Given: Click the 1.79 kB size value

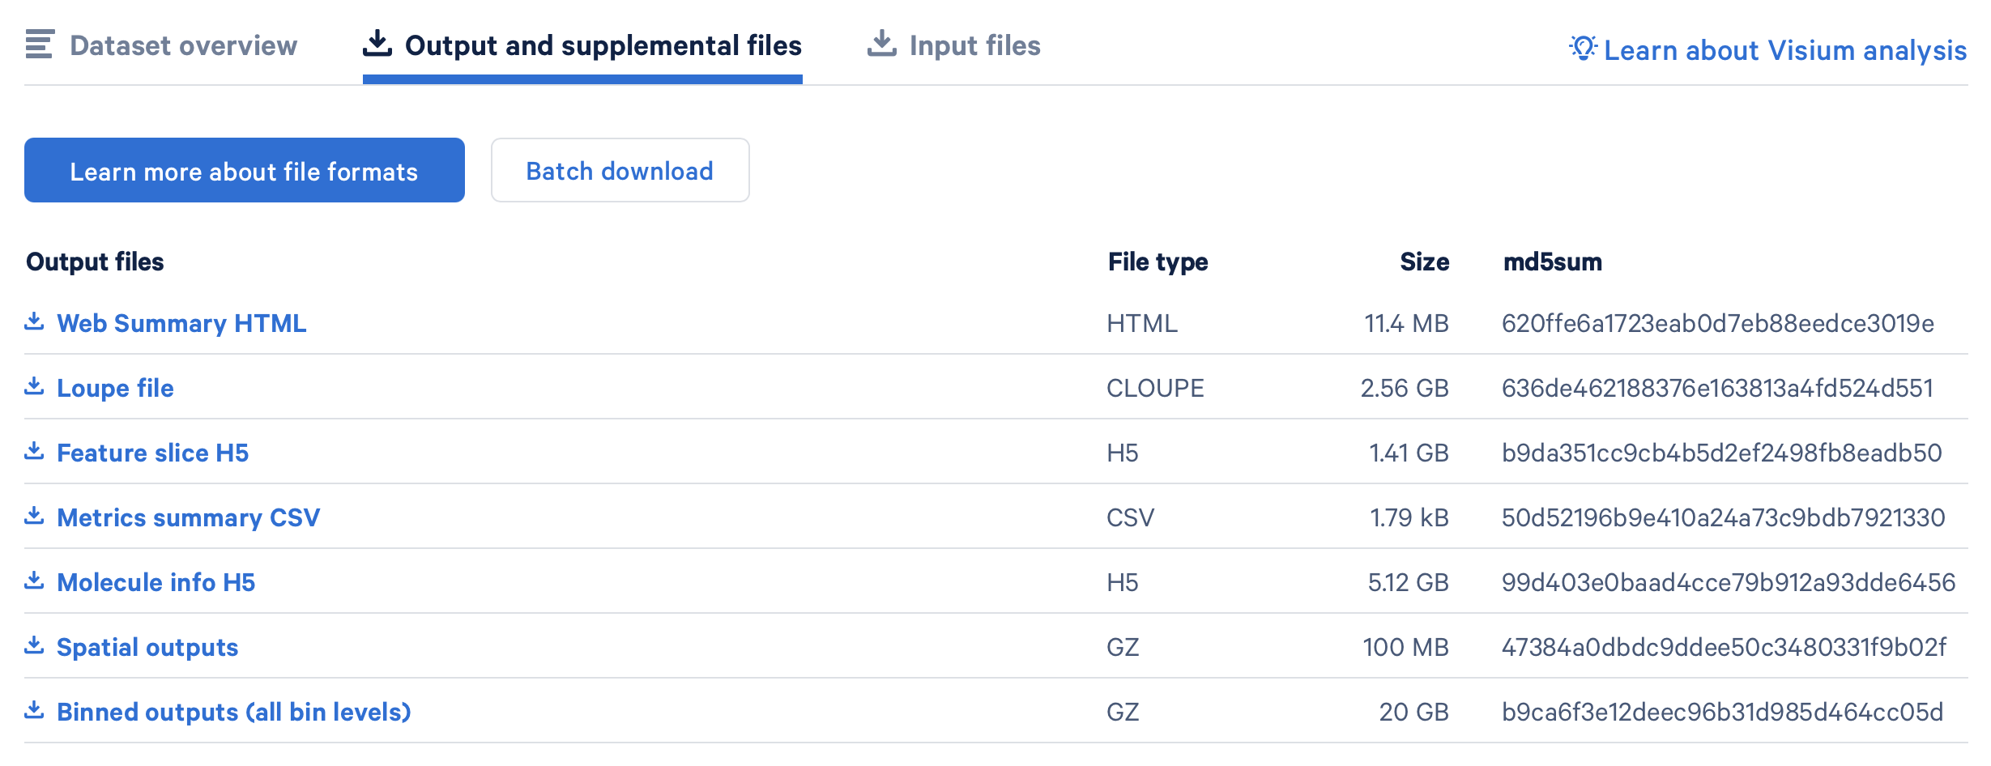Looking at the screenshot, I should coord(1409,517).
